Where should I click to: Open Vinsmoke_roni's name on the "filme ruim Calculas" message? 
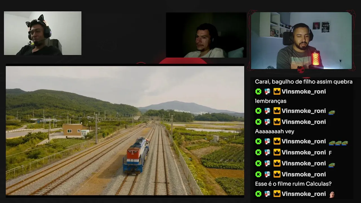click(304, 174)
